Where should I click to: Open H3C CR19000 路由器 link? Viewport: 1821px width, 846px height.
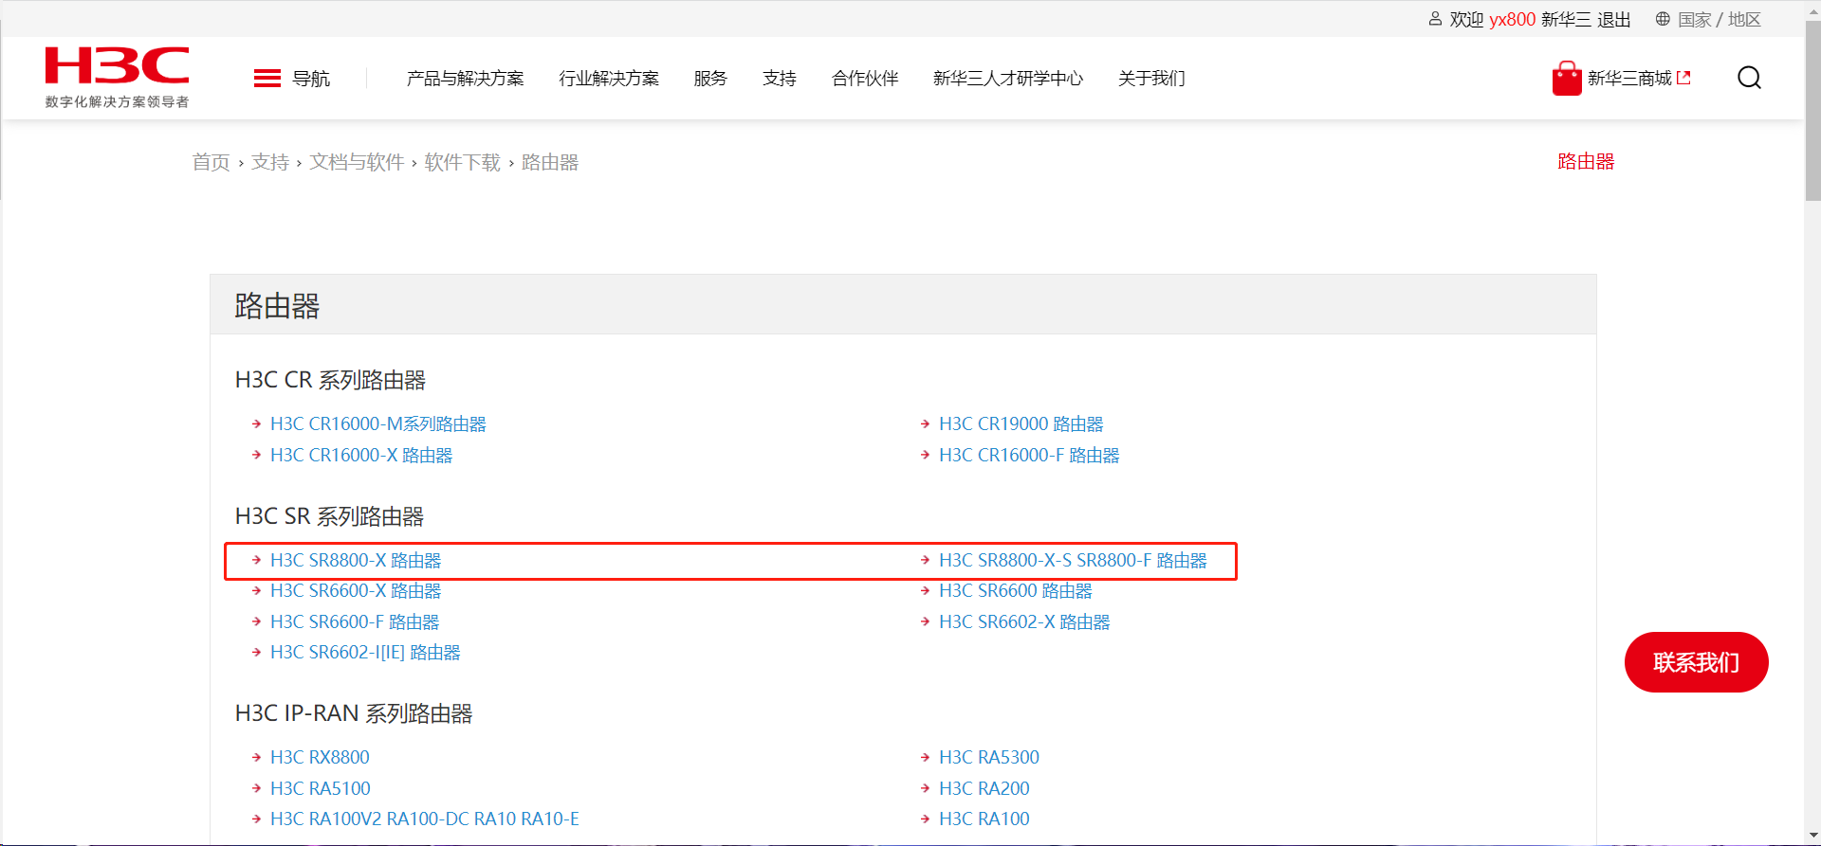pyautogui.click(x=1021, y=424)
